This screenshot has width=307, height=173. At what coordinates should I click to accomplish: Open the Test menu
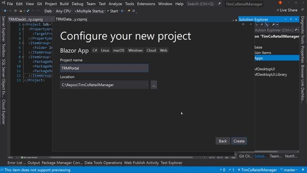point(102,4)
